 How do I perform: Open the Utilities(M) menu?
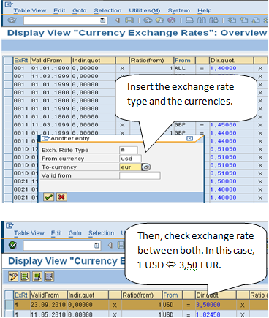click(x=145, y=10)
